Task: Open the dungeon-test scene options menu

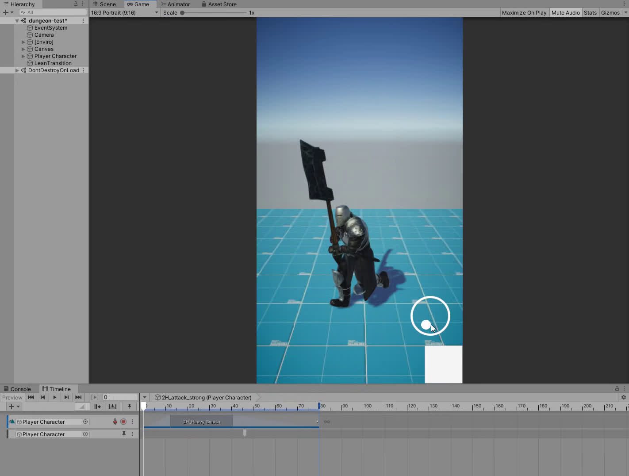Action: click(83, 21)
